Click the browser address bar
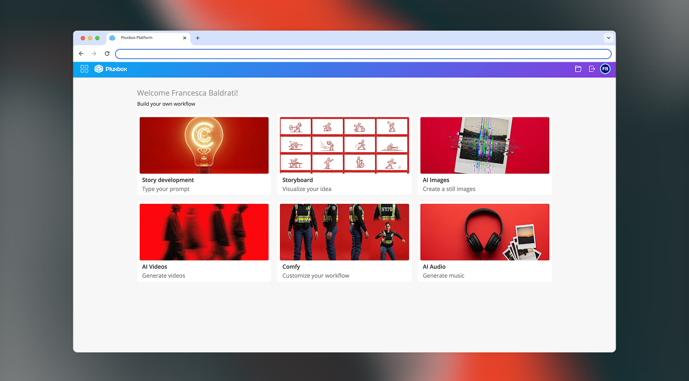Image resolution: width=689 pixels, height=381 pixels. point(363,54)
